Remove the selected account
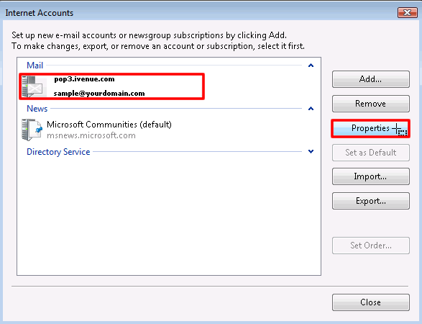This screenshot has width=422, height=324. [370, 104]
